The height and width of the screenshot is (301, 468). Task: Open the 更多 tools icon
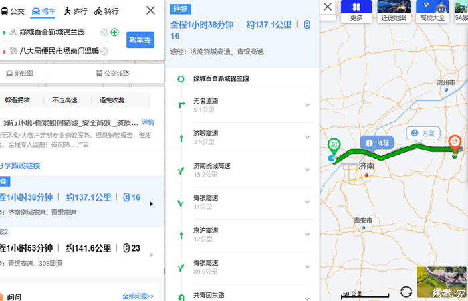(356, 11)
